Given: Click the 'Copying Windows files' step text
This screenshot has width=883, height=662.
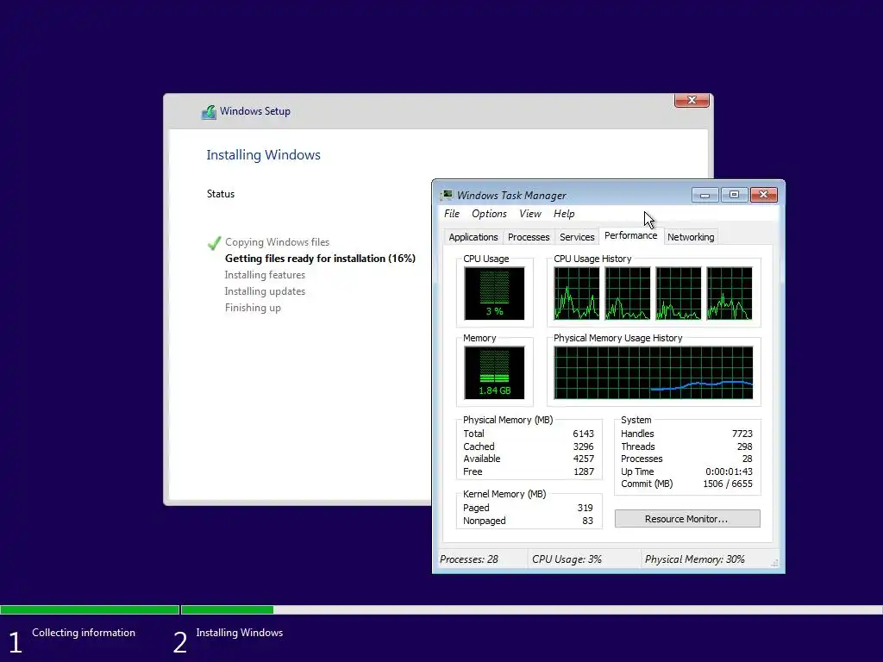Looking at the screenshot, I should pyautogui.click(x=277, y=242).
